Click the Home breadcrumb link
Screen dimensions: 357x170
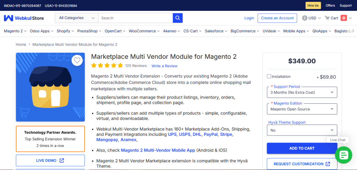coord(21,45)
